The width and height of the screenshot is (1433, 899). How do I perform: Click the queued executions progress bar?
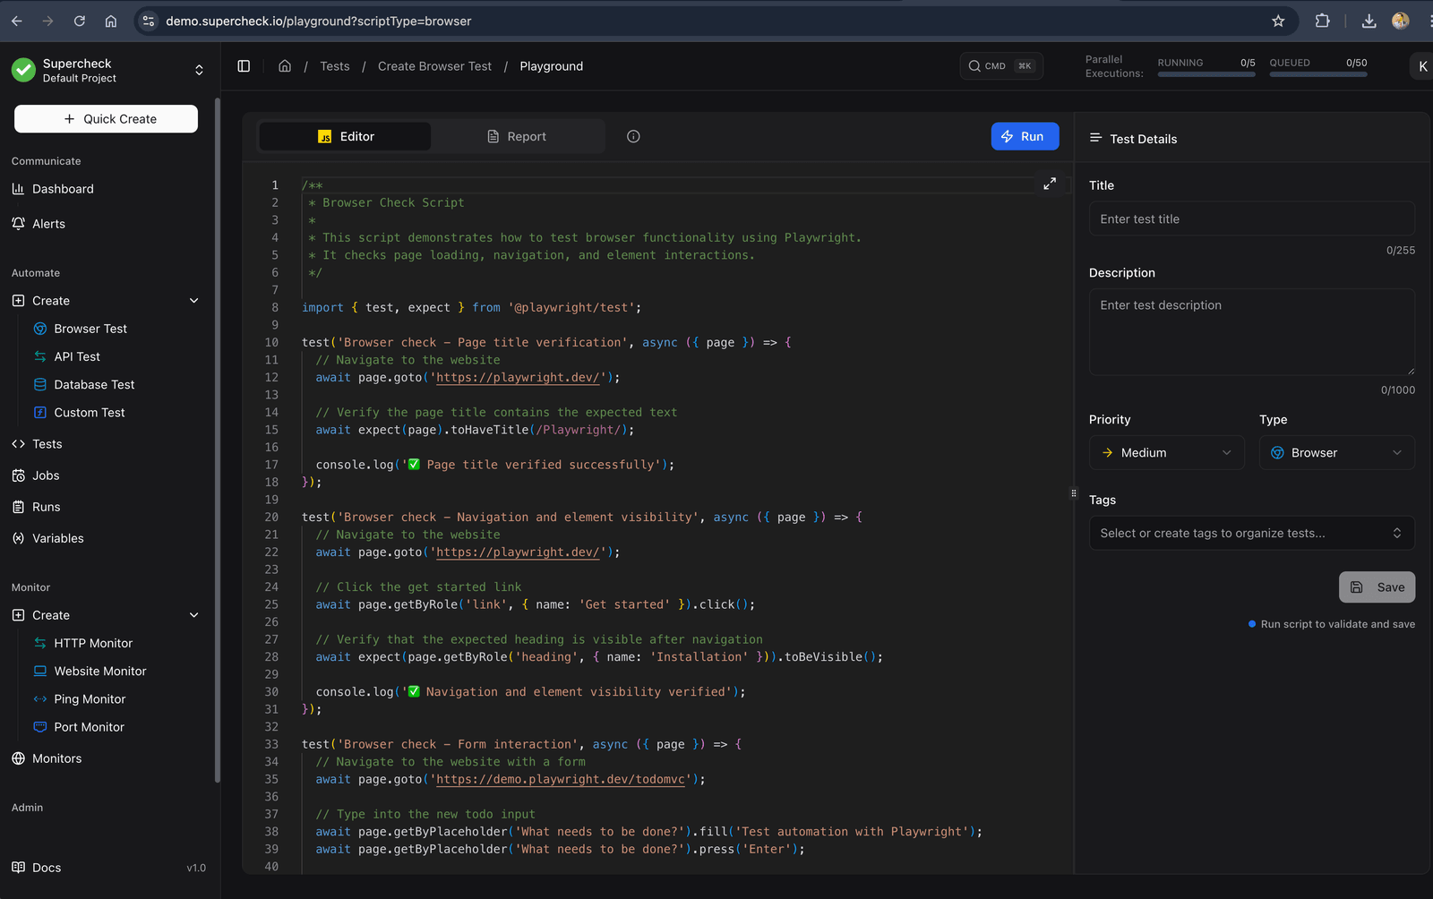click(1318, 74)
